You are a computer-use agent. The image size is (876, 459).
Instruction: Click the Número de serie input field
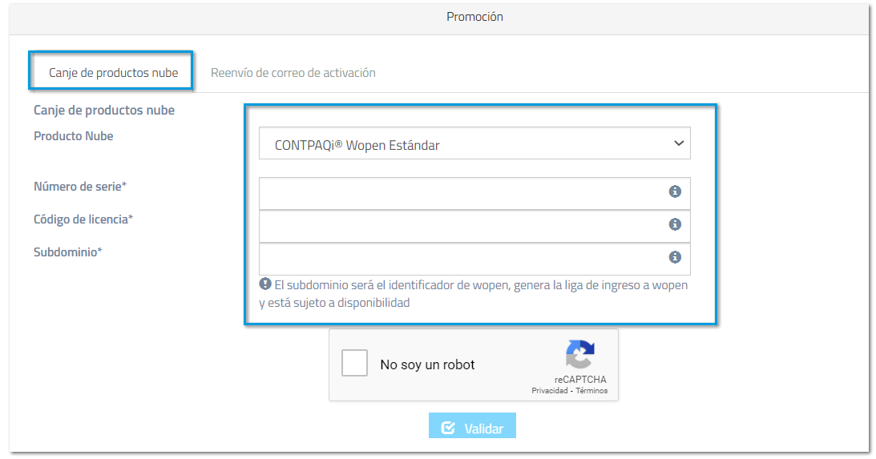pyautogui.click(x=474, y=194)
